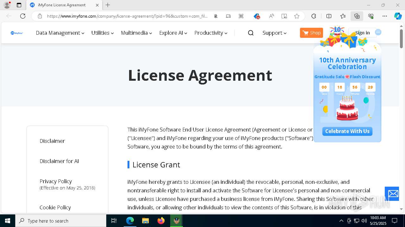
Task: Open Edge Settings and more menu
Action: point(385,16)
